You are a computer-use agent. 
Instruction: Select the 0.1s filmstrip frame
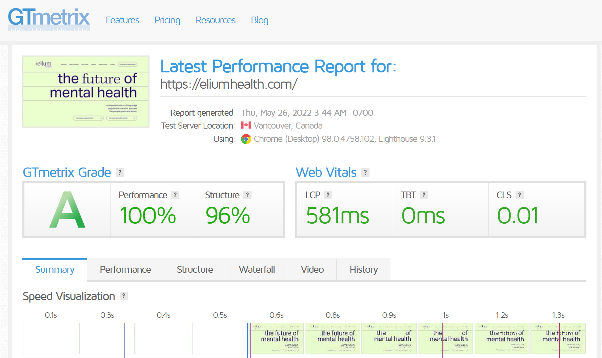51,338
